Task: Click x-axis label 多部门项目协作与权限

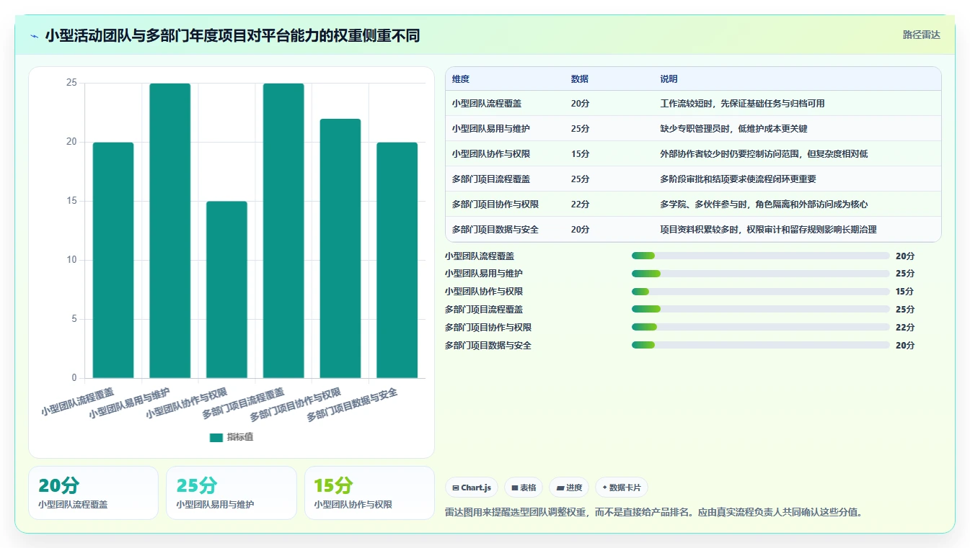Action: pyautogui.click(x=296, y=405)
